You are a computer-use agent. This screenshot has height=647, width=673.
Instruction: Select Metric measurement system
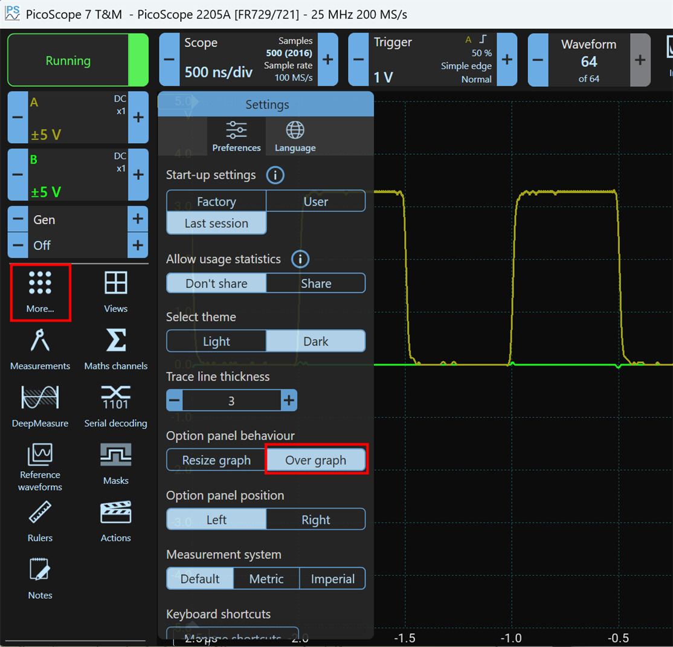click(266, 579)
